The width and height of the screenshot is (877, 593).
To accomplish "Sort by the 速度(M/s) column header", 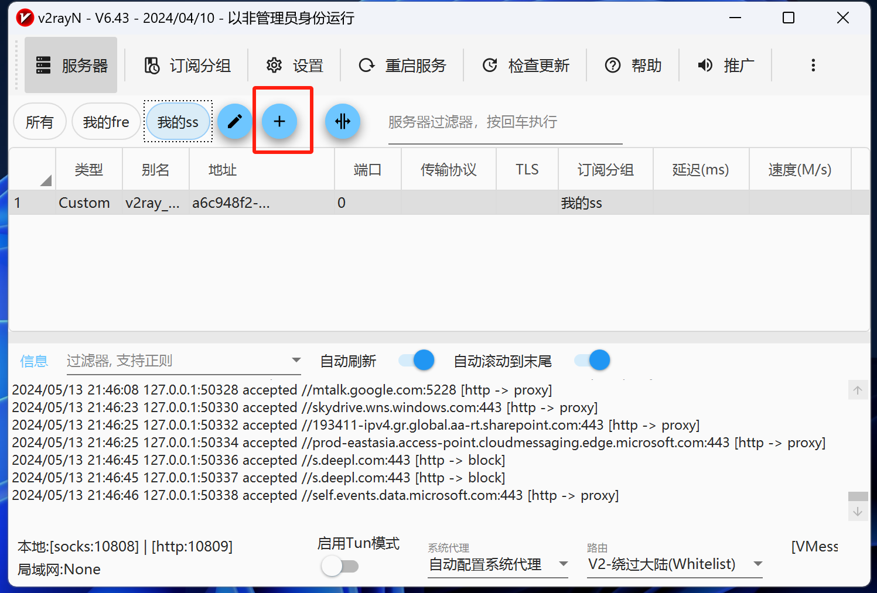I will click(x=800, y=170).
